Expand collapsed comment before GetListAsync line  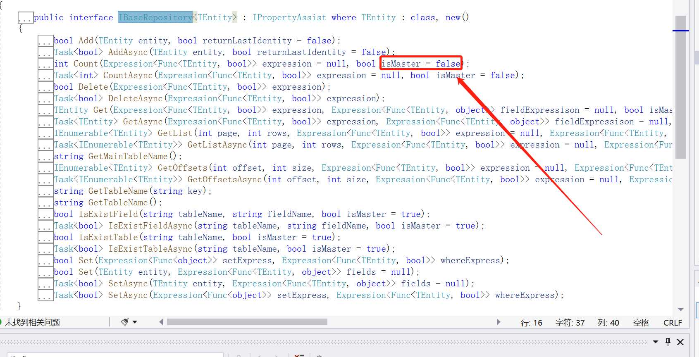[x=45, y=145]
